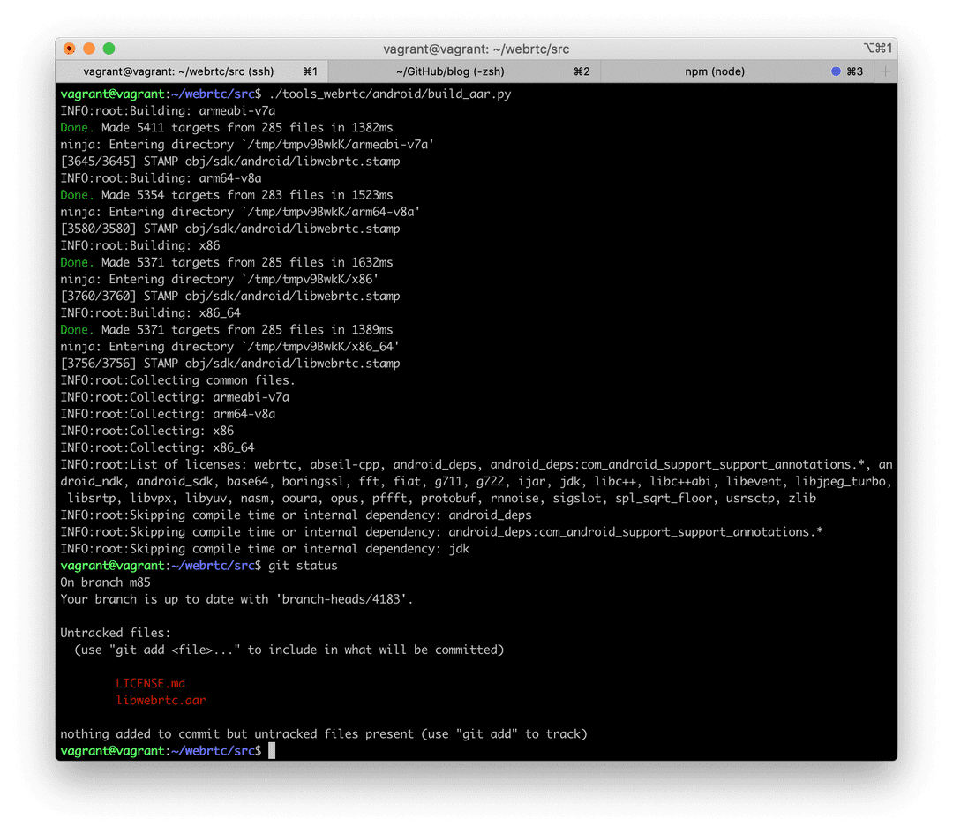Click the line with 5371 targets in 1632ms
The height and width of the screenshot is (834, 953).
pos(227,263)
